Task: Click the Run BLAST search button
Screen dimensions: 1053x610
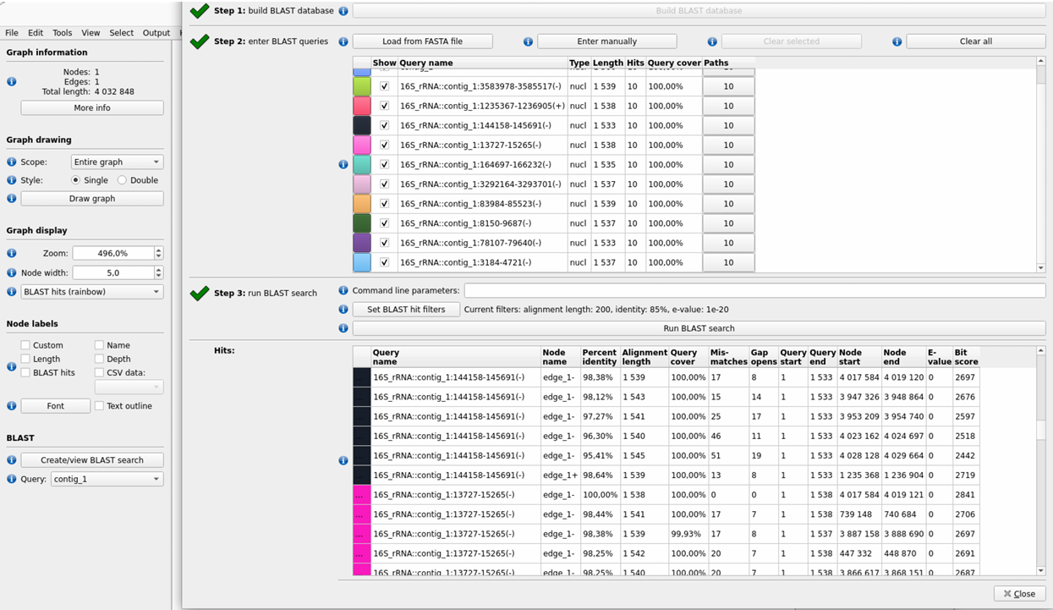Action: coord(699,328)
